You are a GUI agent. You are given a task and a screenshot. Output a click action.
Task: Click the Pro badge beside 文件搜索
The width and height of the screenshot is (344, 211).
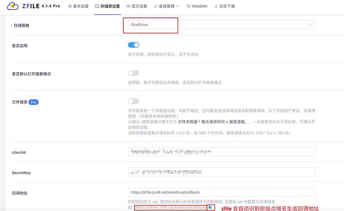33,102
